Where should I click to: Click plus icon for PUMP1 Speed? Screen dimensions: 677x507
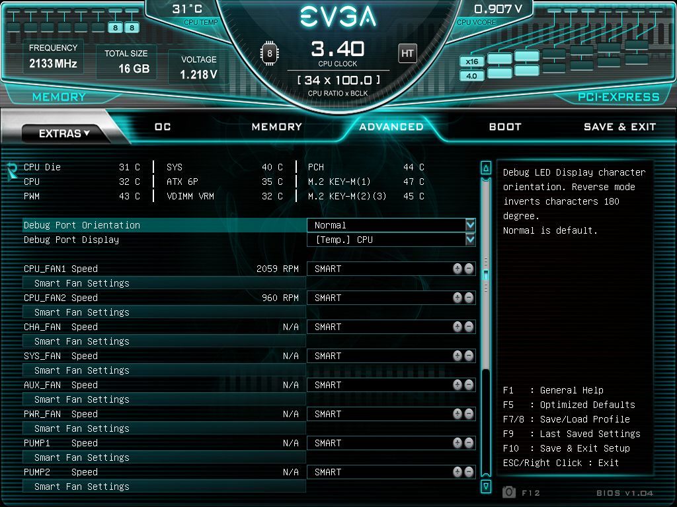pyautogui.click(x=458, y=443)
